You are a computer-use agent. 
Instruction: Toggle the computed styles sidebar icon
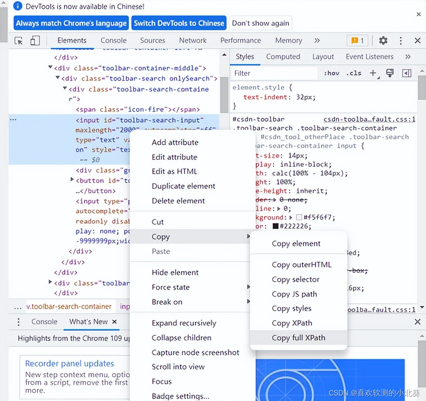[x=407, y=73]
